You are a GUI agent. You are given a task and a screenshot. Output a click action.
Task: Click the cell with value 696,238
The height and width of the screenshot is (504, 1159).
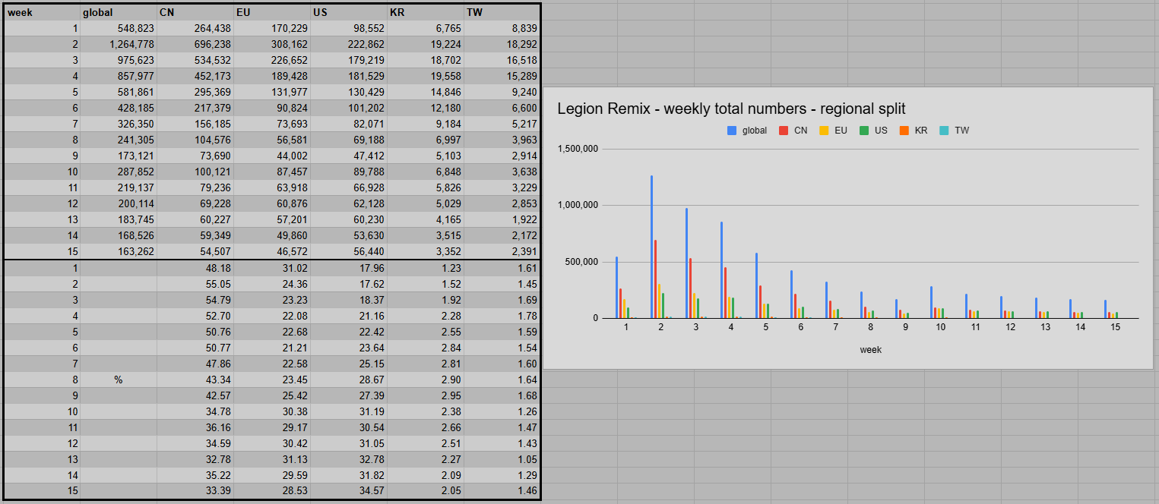(x=195, y=44)
